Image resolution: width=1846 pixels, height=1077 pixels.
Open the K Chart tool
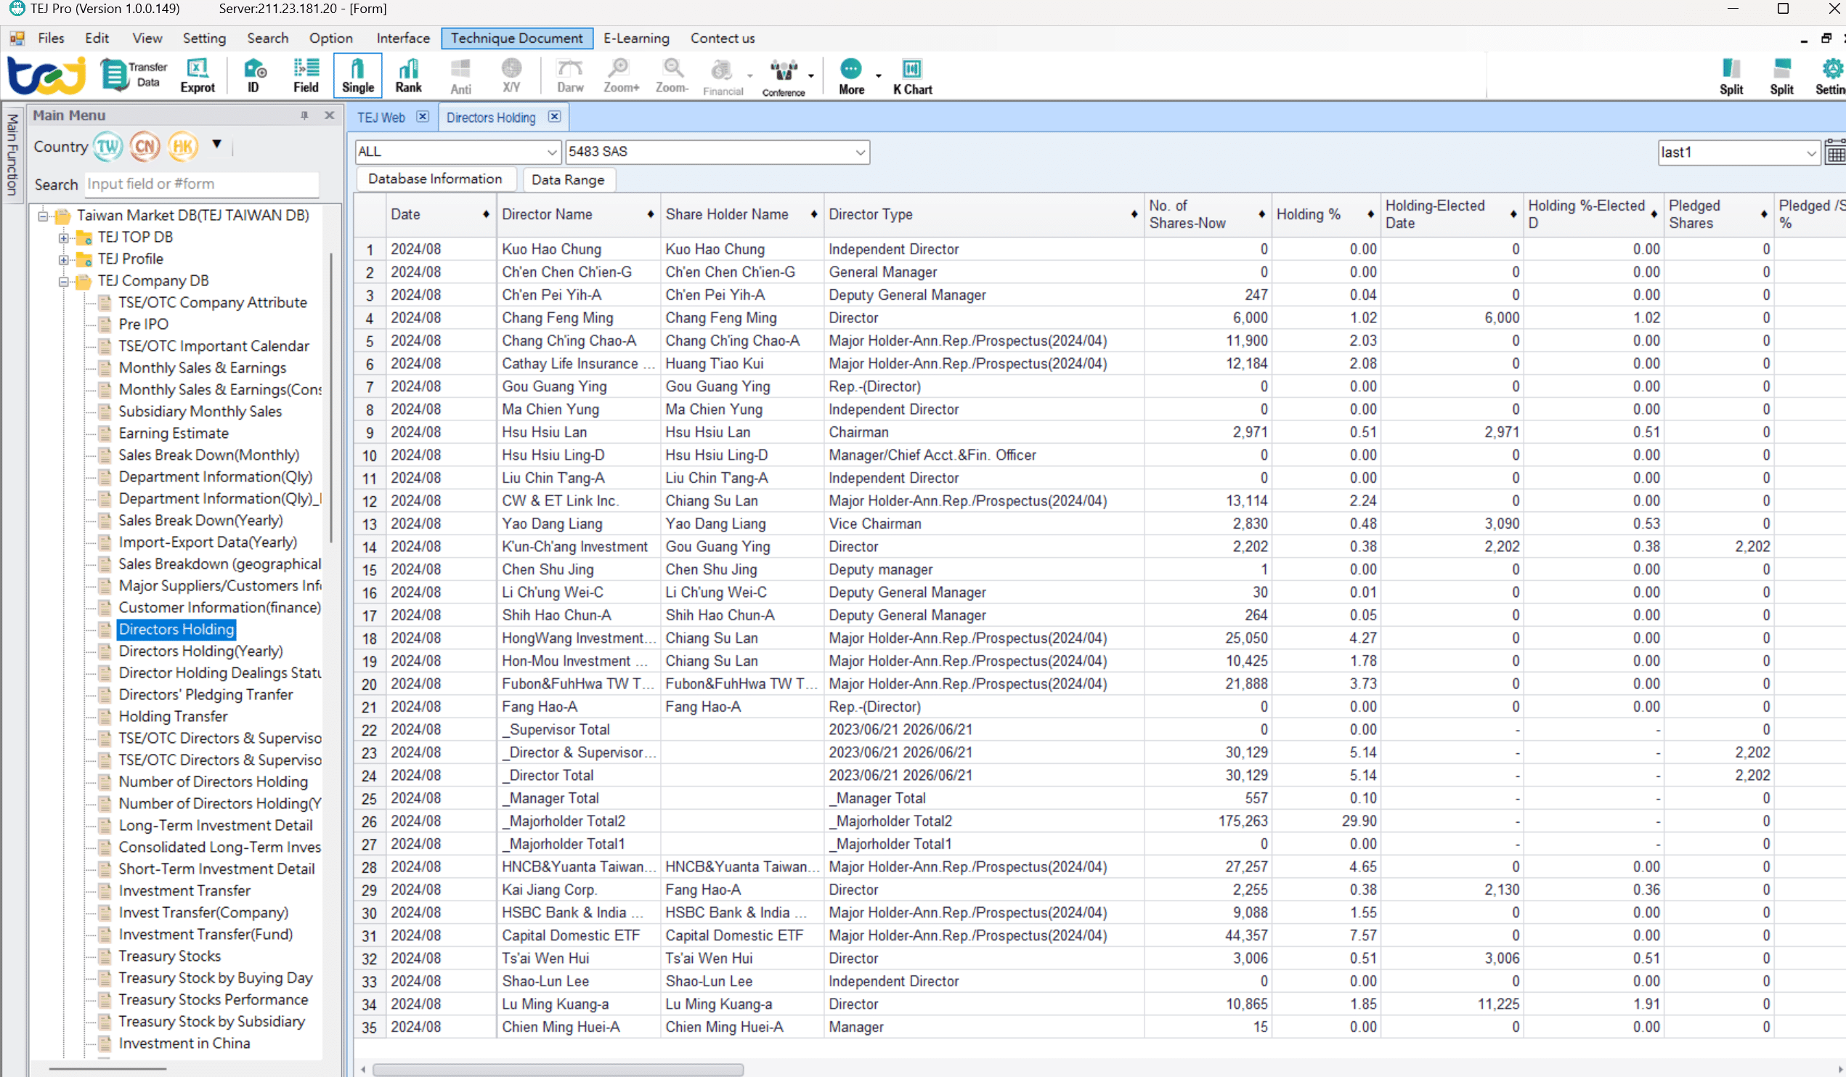911,75
